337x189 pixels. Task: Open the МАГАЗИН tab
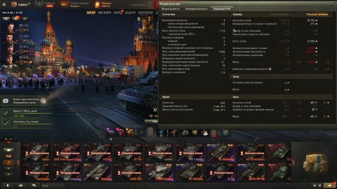tap(104, 13)
